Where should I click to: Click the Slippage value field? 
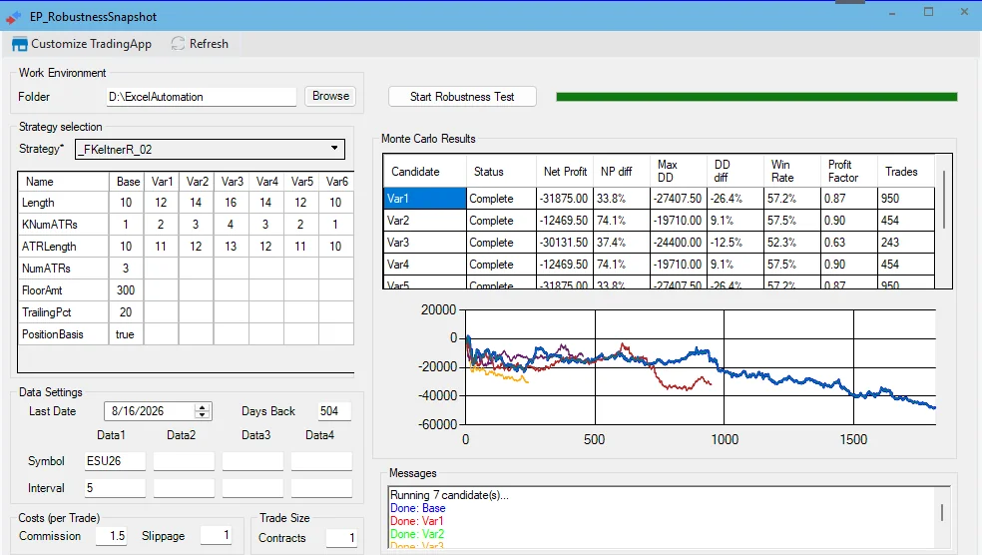216,536
